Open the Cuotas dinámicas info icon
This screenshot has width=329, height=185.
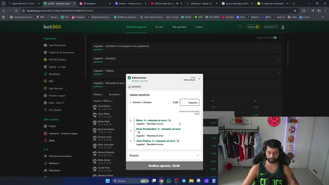[280, 38]
